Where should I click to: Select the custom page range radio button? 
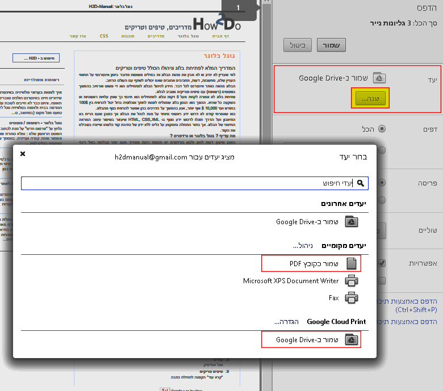(382, 150)
